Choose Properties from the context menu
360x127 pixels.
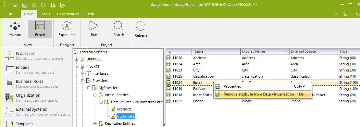262,87
